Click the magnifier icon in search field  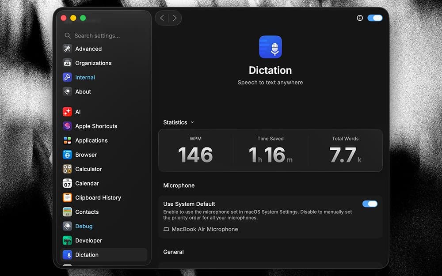tap(67, 35)
